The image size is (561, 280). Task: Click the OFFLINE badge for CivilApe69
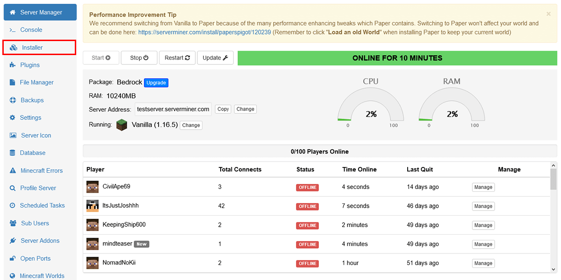coord(307,187)
